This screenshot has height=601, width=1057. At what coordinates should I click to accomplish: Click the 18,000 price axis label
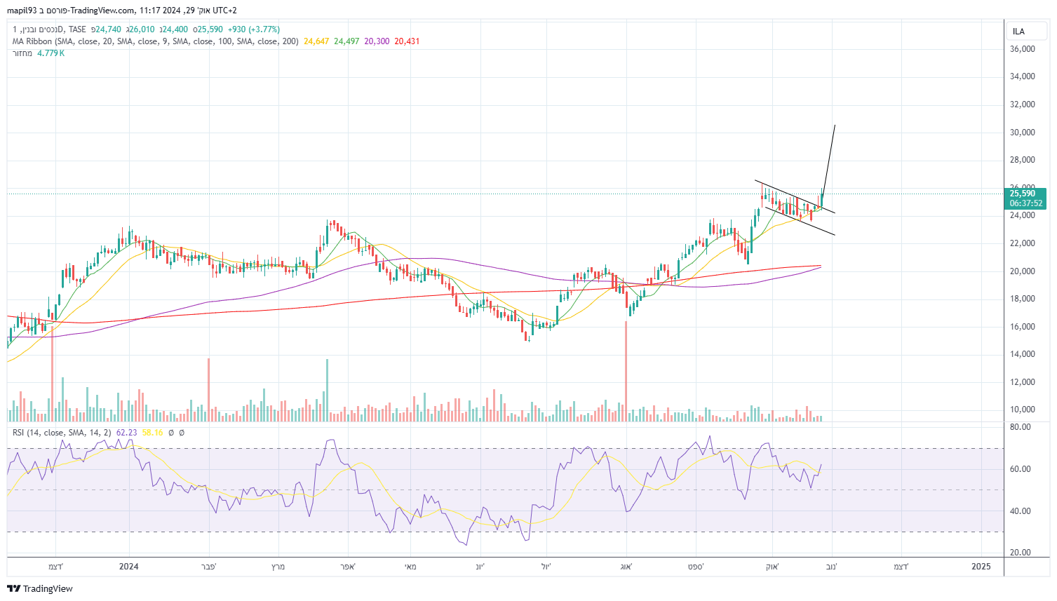(x=1023, y=299)
